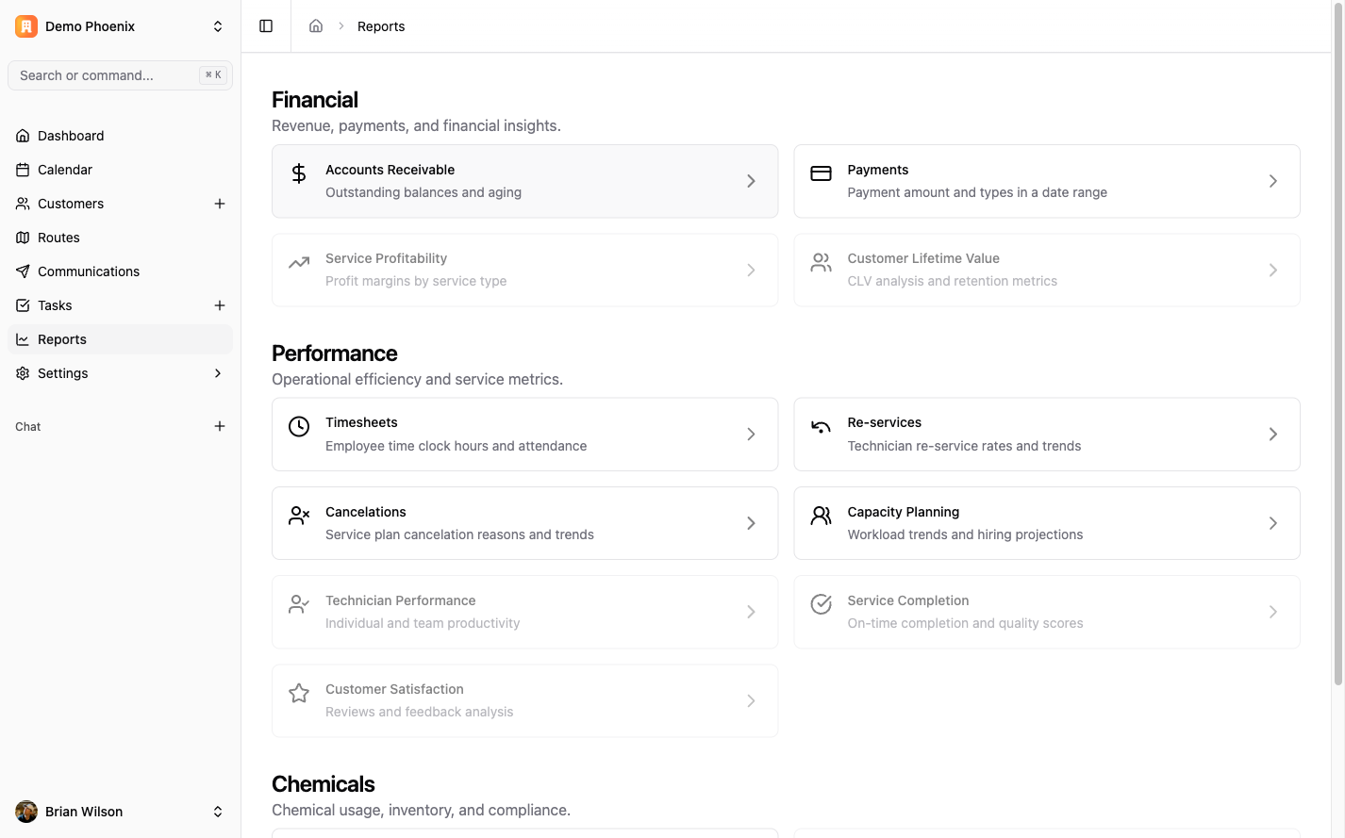Open the Payments report card

pos(1046,181)
